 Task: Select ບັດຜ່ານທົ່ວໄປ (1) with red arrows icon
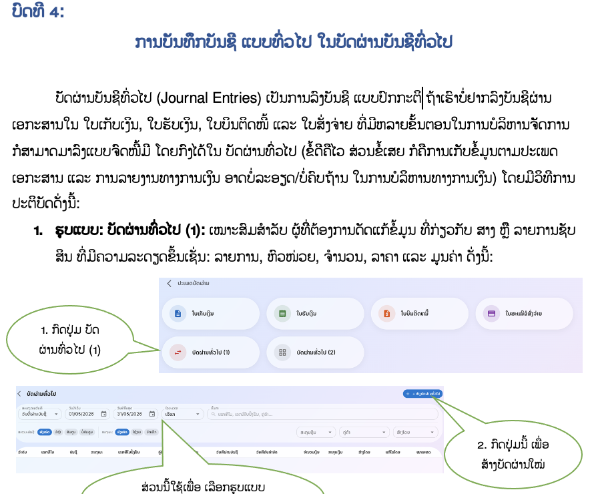211,352
